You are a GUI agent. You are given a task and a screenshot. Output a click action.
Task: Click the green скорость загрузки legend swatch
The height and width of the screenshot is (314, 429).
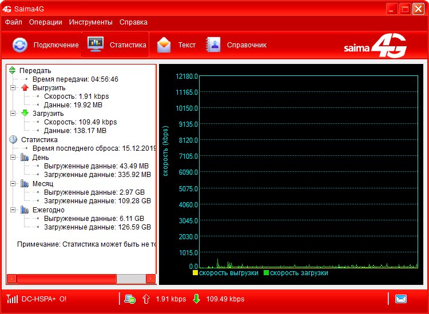click(266, 272)
